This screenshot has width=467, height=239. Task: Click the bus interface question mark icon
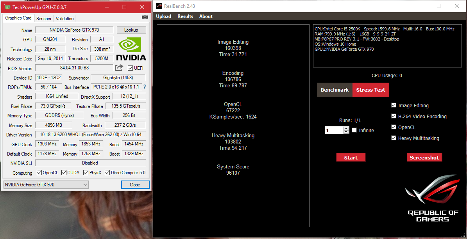[x=145, y=87]
